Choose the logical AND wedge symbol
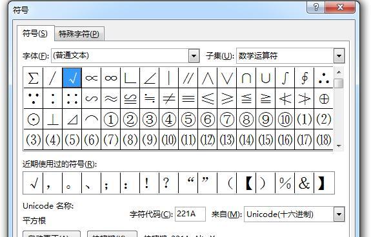This screenshot has height=237, width=371. click(x=208, y=78)
